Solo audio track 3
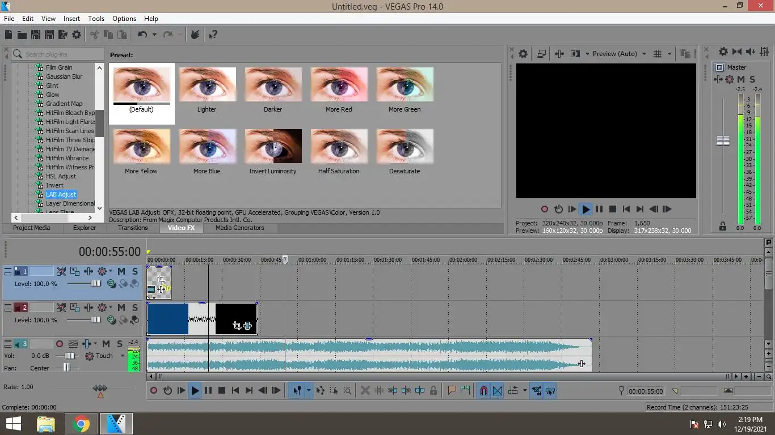Screen dimensions: 775x435 [120, 344]
